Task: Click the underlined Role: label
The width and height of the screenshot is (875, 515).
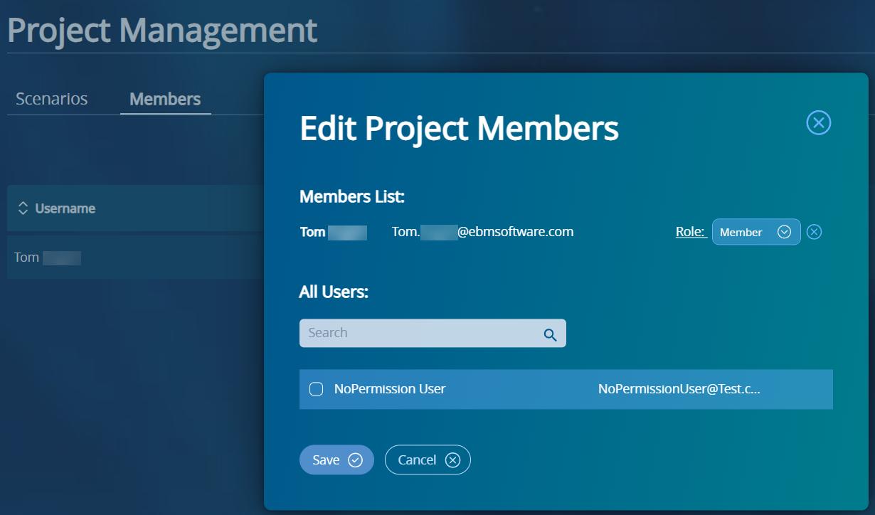Action: point(690,232)
